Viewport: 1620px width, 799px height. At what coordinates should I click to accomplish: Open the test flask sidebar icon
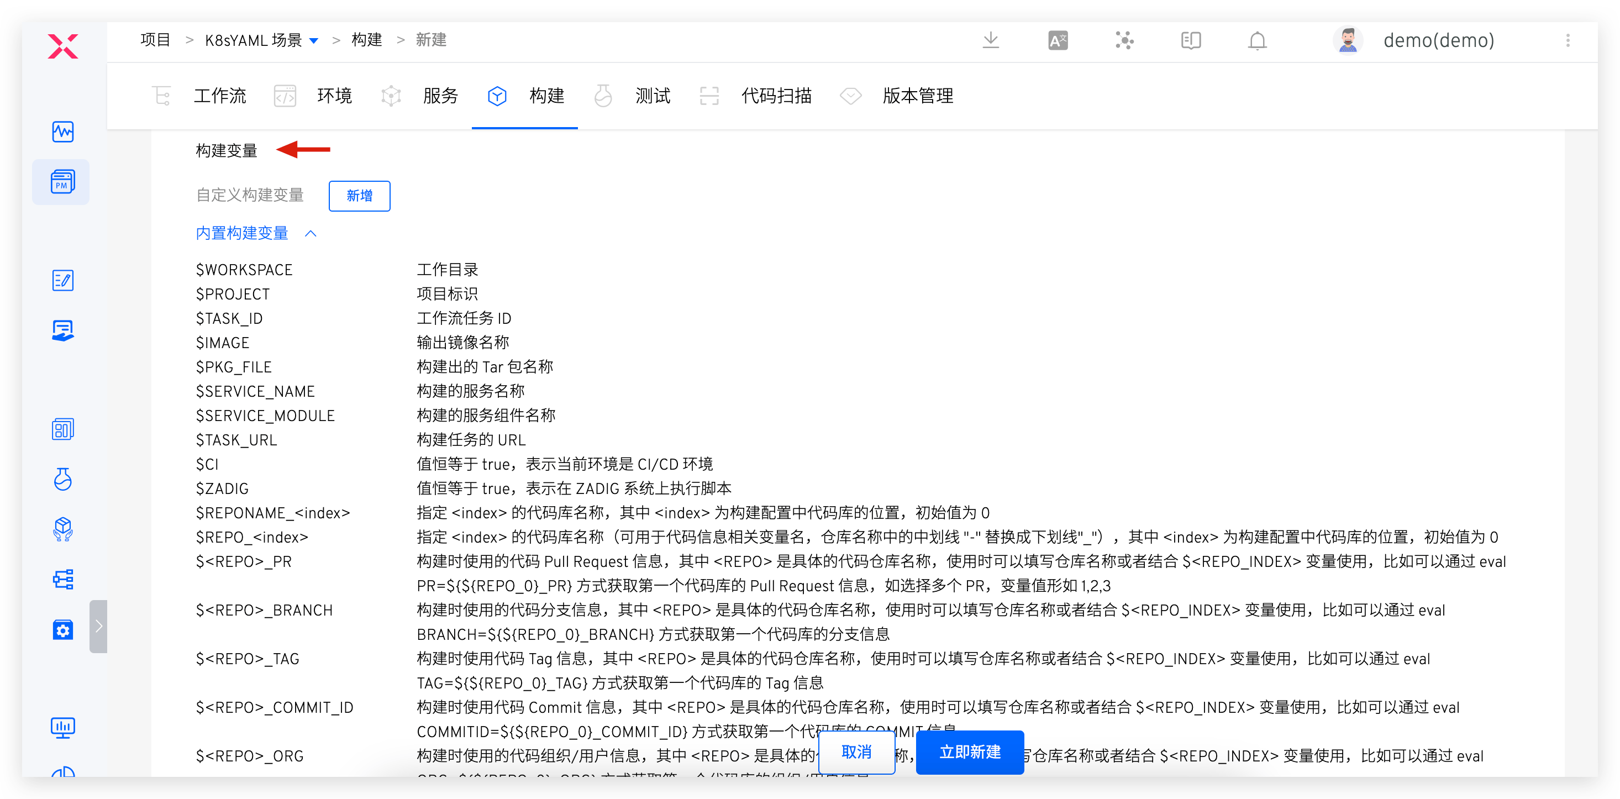tap(63, 480)
